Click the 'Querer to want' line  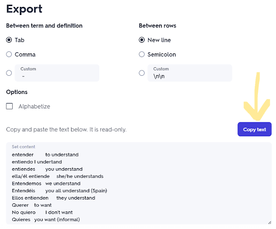(31, 205)
